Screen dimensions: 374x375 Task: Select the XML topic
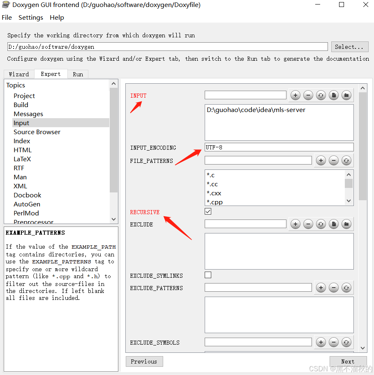tap(21, 186)
